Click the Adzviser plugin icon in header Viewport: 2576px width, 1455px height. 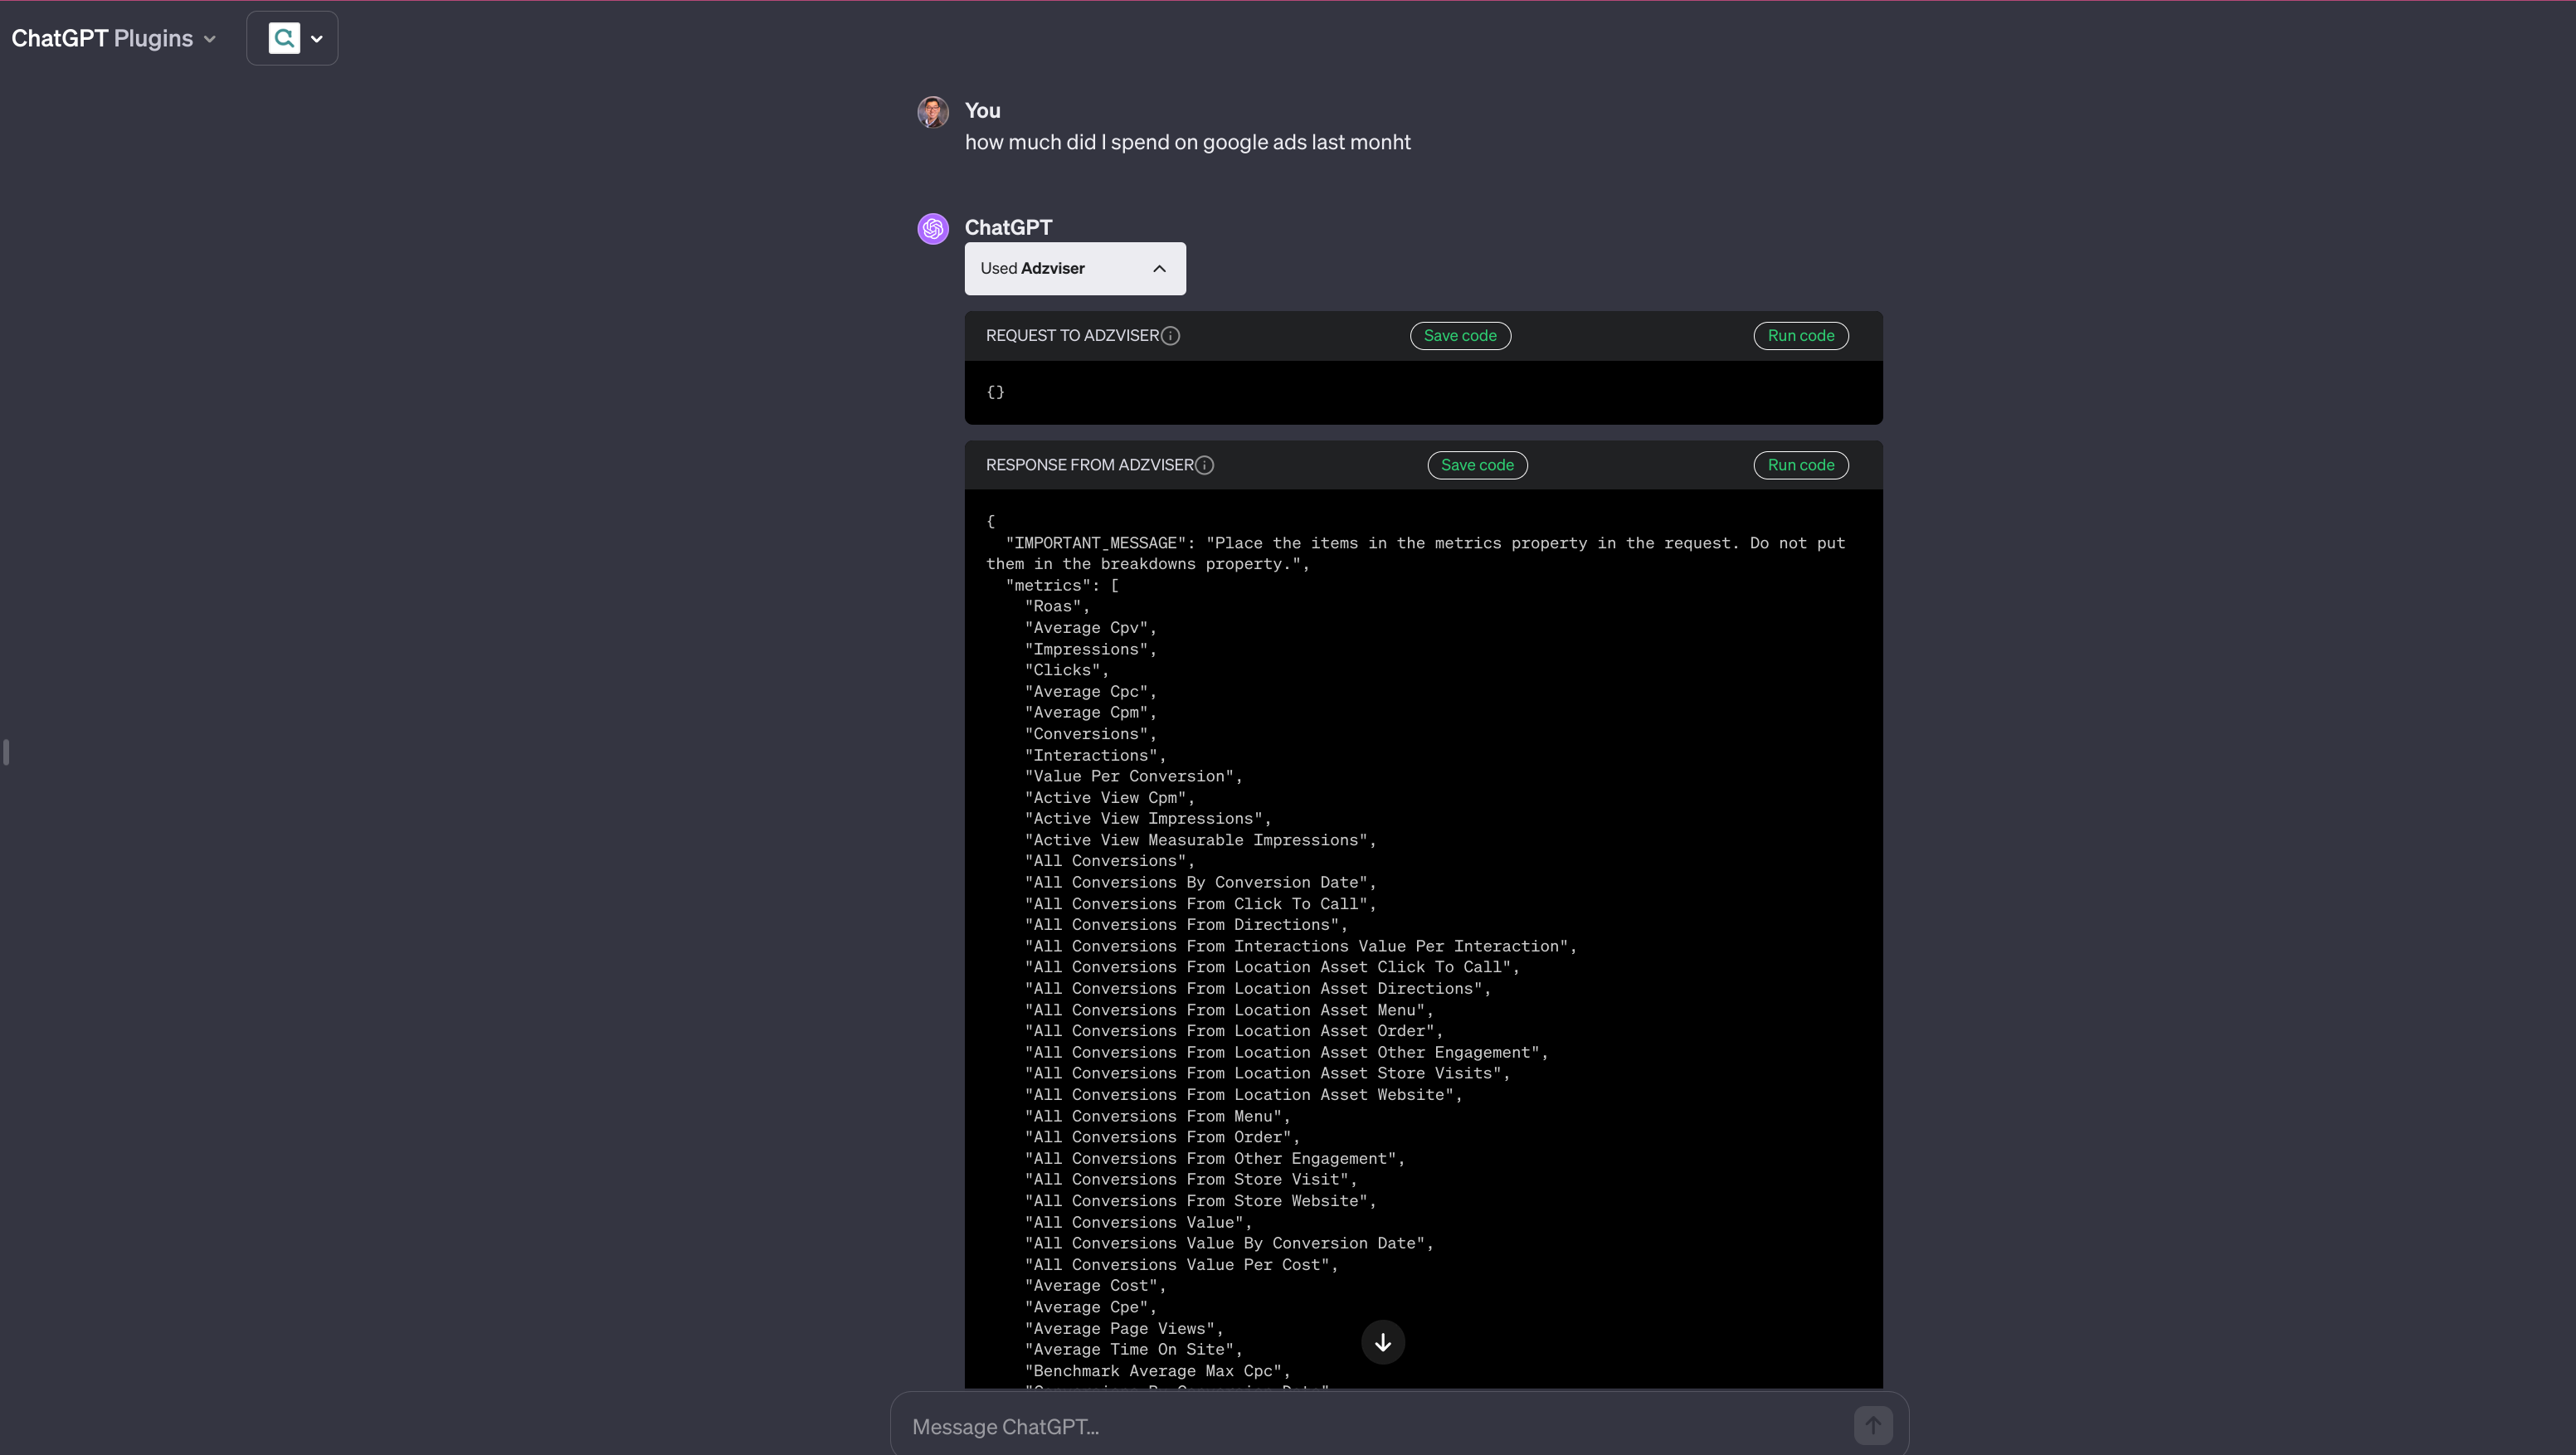tap(284, 38)
